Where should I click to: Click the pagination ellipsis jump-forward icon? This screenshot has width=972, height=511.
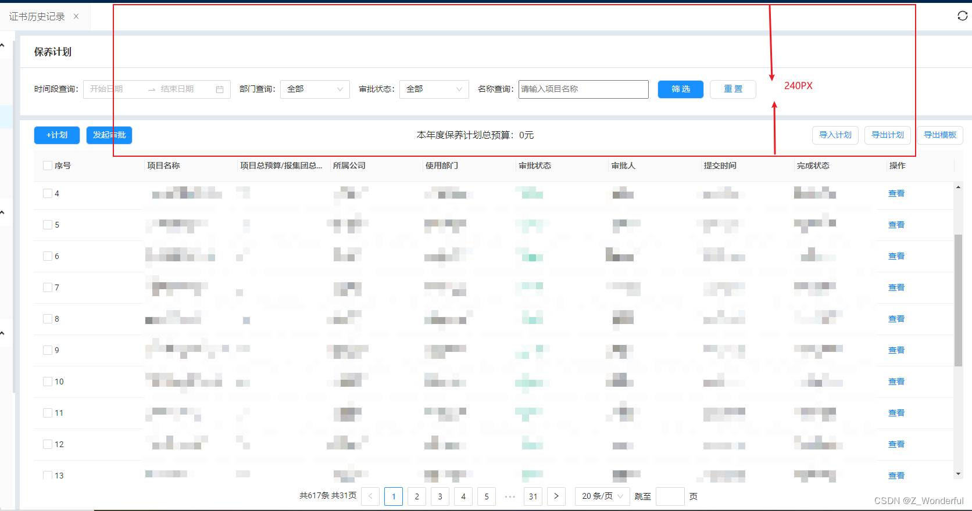click(510, 496)
